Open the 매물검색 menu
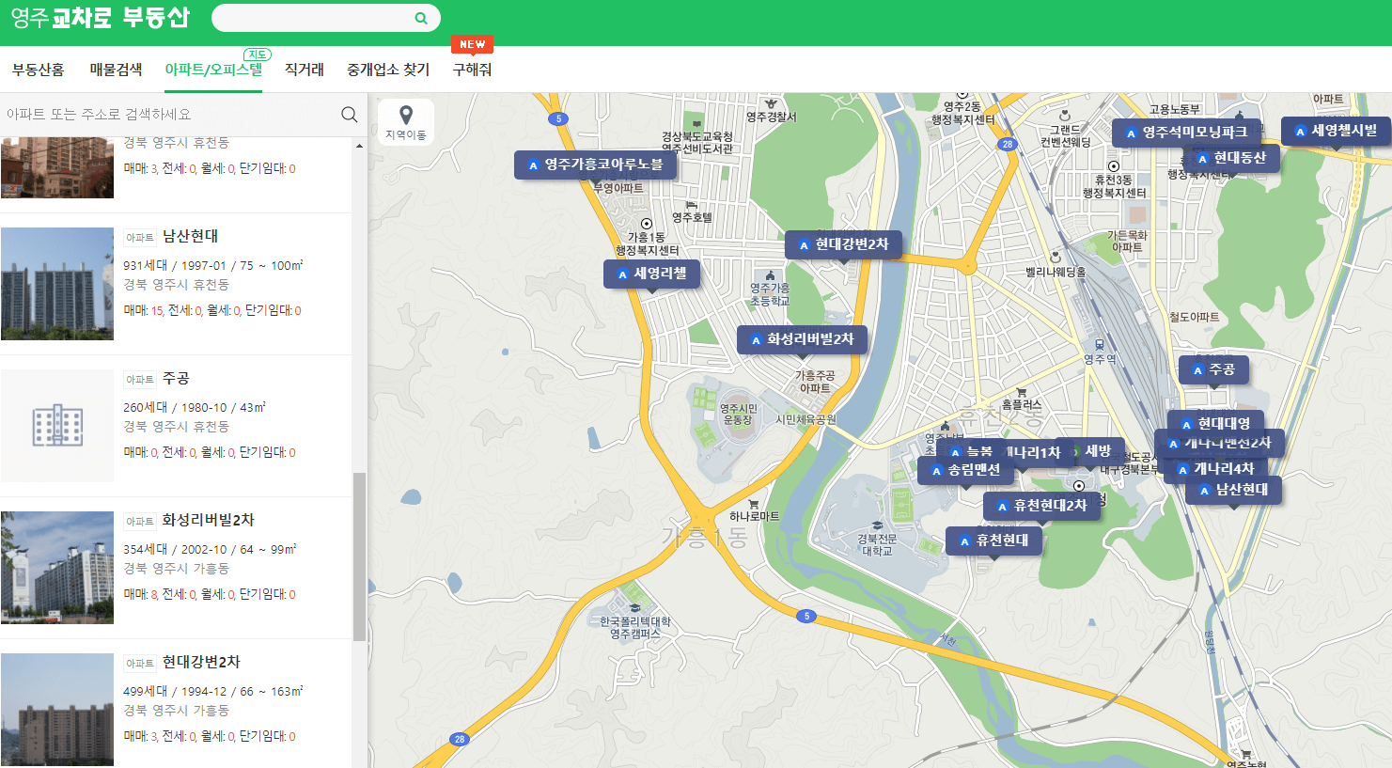1392x768 pixels. point(117,70)
